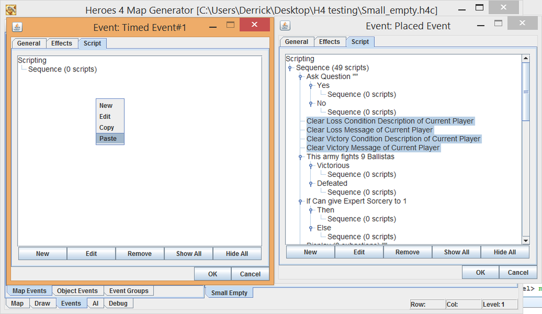The height and width of the screenshot is (314, 542).
Task: Click Remove button in Timed Event#1 window
Action: (140, 254)
